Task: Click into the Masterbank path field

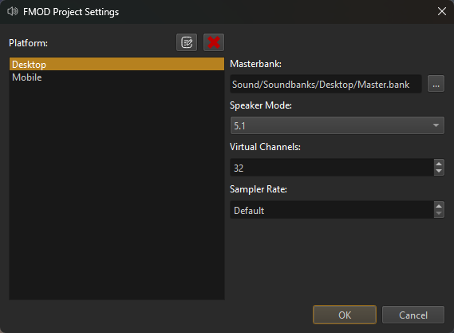Action: [326, 84]
